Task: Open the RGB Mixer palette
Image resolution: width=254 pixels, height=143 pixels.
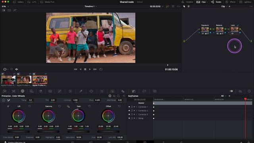Action: 40,91
